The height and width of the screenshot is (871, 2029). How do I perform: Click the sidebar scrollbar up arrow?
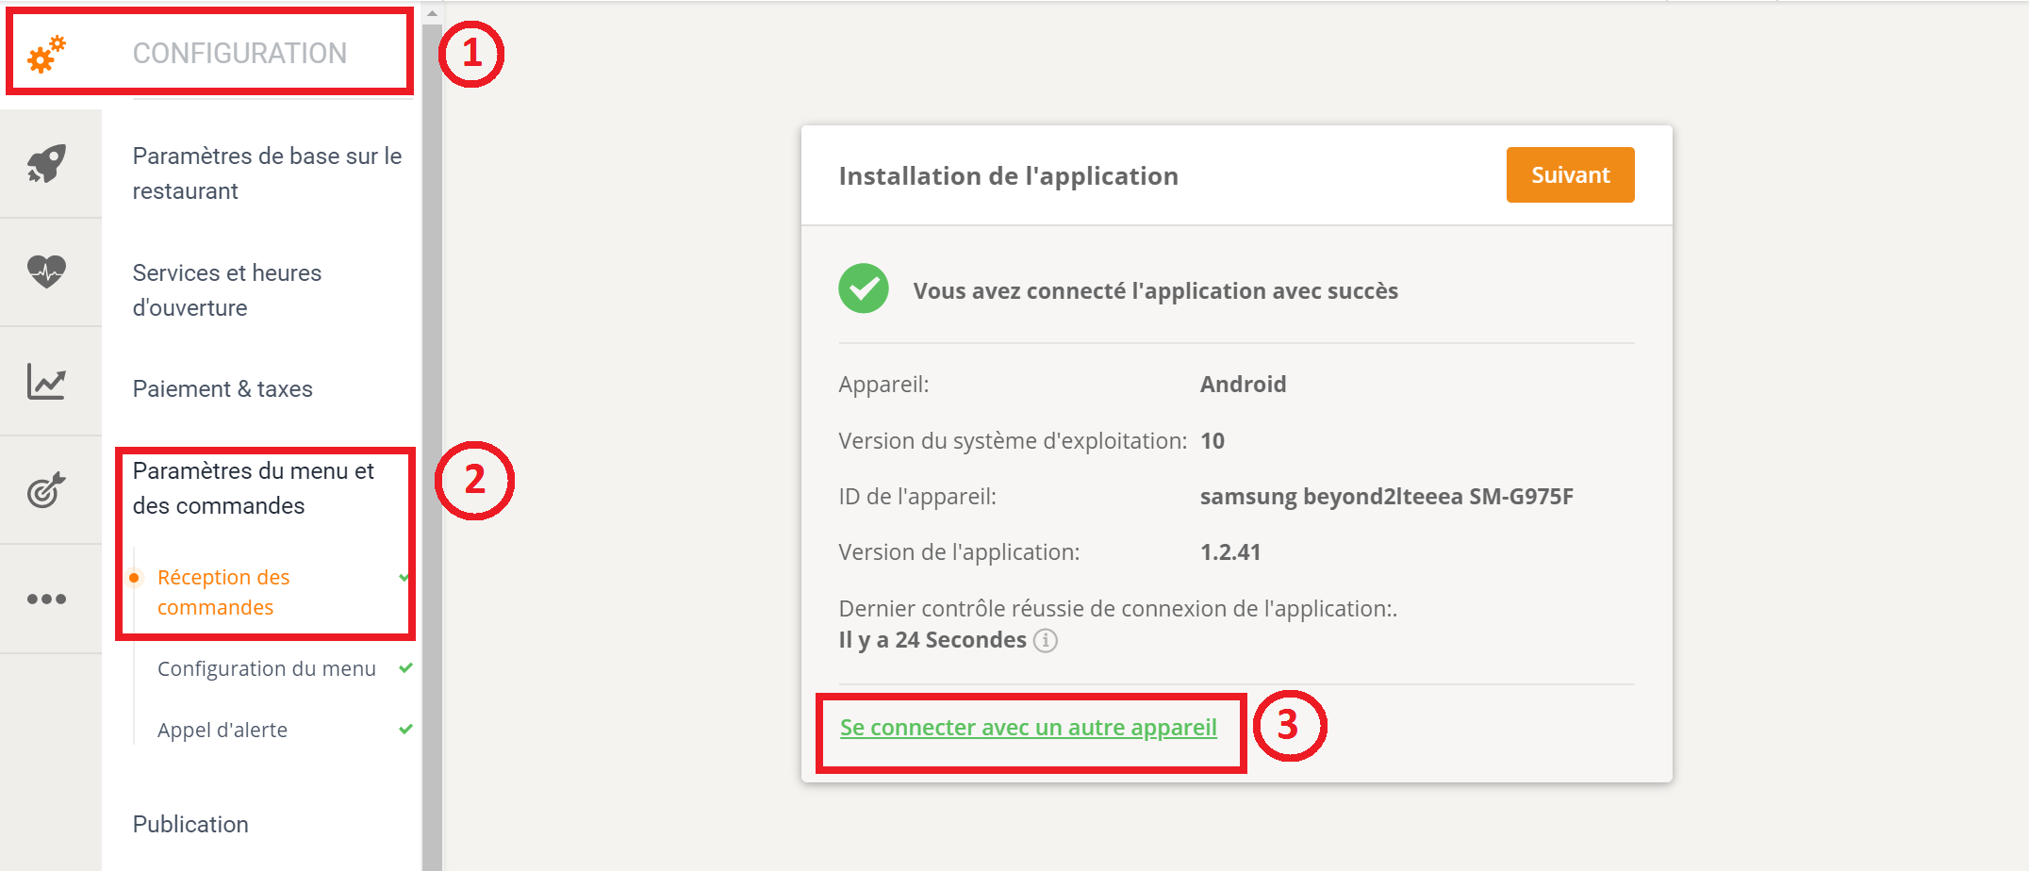[432, 13]
